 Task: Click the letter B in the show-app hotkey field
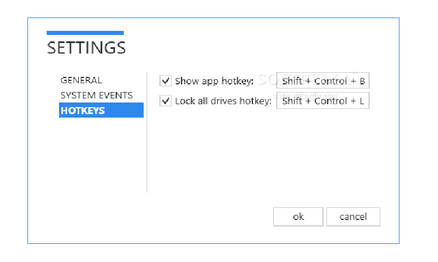pos(362,82)
